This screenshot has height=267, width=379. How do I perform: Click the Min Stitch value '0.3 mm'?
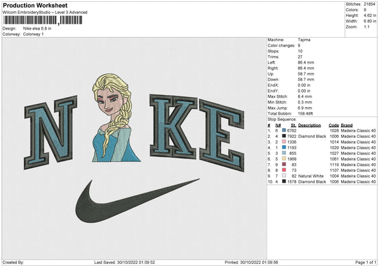click(x=305, y=102)
